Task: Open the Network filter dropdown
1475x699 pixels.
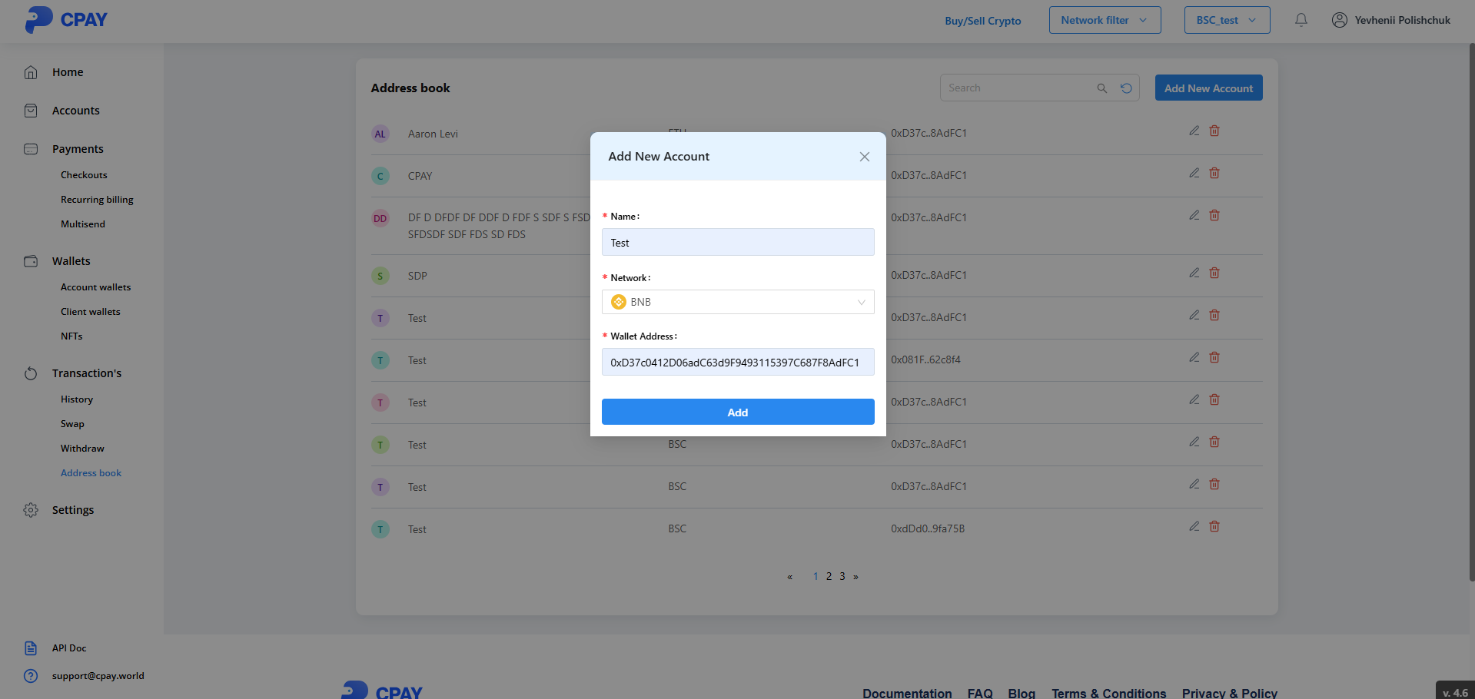Action: [x=1105, y=20]
